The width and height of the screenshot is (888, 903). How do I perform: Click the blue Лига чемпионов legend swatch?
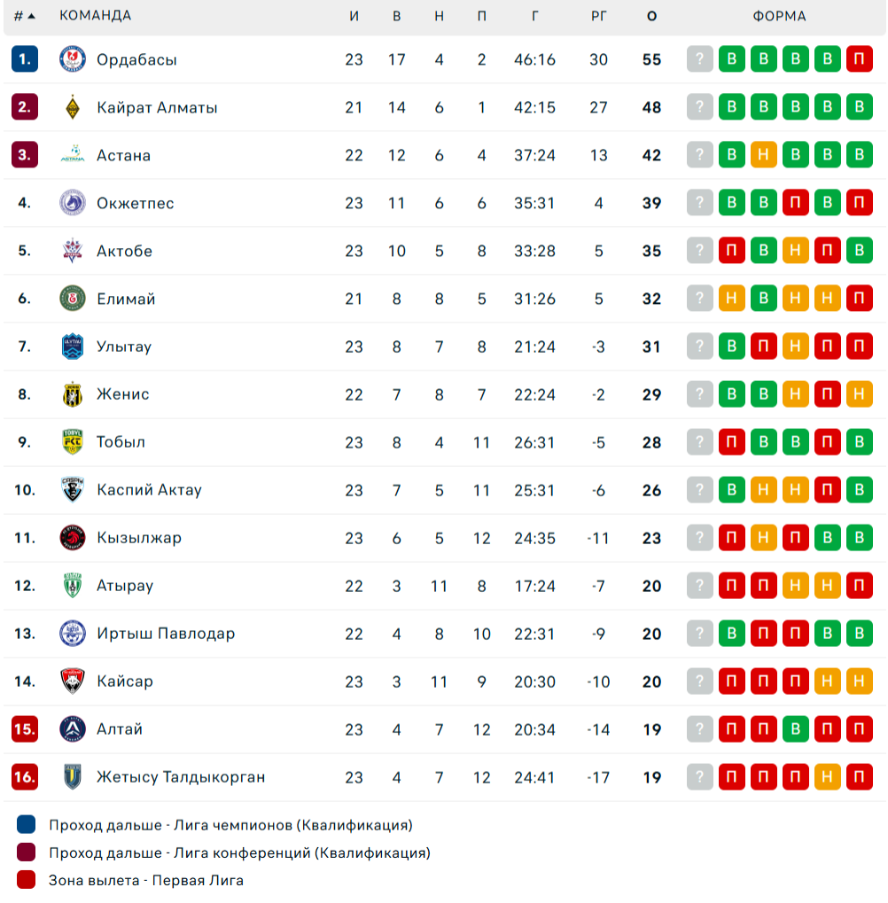(x=27, y=825)
